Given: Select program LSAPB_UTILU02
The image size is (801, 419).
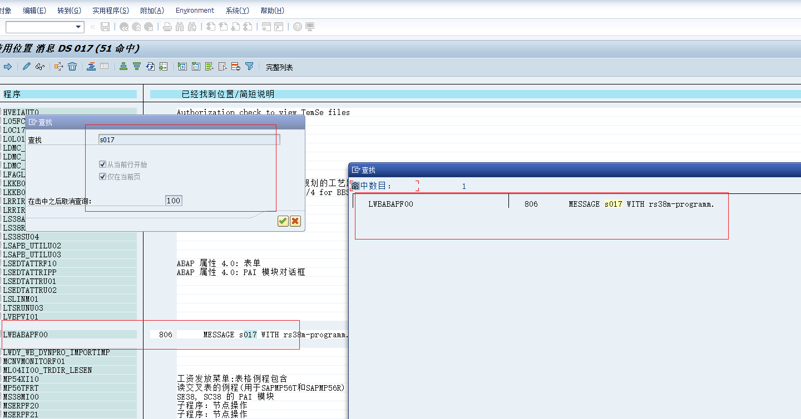Looking at the screenshot, I should [x=32, y=246].
